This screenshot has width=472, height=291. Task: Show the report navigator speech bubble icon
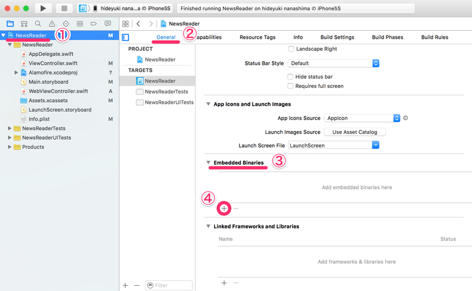(x=107, y=24)
